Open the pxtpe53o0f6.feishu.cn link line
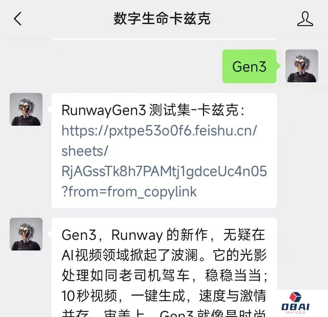This screenshot has height=317, width=328. pyautogui.click(x=159, y=131)
